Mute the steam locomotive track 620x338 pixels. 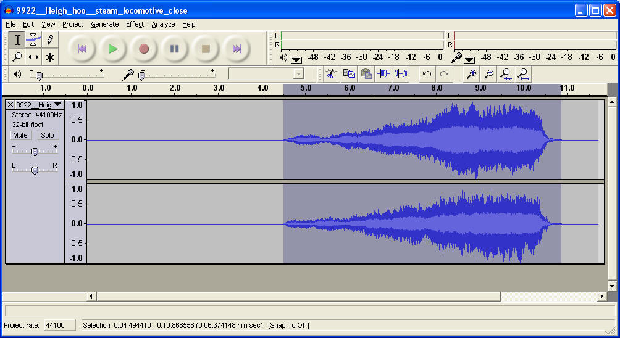click(20, 135)
